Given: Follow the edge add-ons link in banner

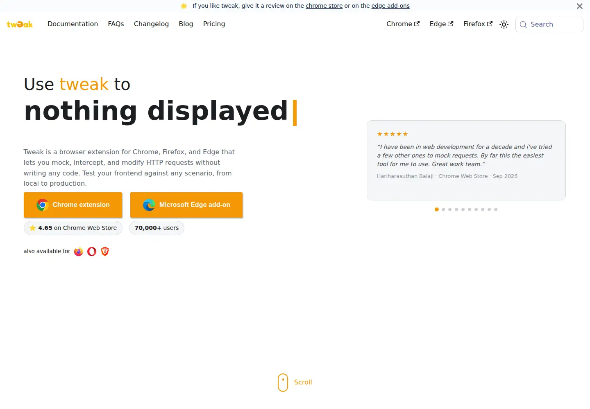Looking at the screenshot, I should [390, 6].
